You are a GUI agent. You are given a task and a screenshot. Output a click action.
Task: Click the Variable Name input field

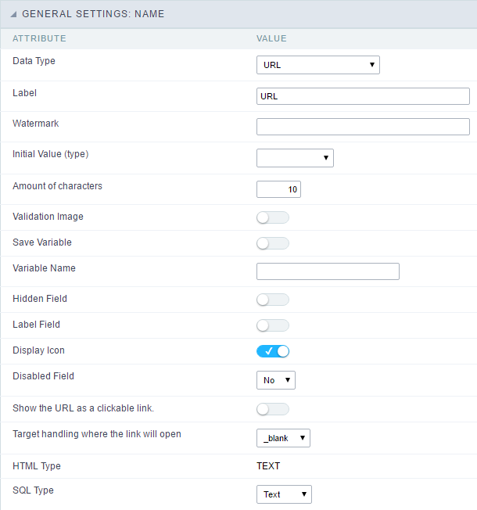click(328, 271)
